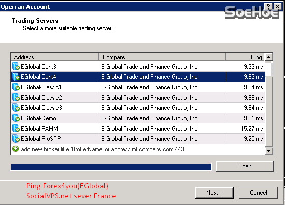Select the EGlobal-Classic3 server address
285x205 pixels.
[41, 108]
